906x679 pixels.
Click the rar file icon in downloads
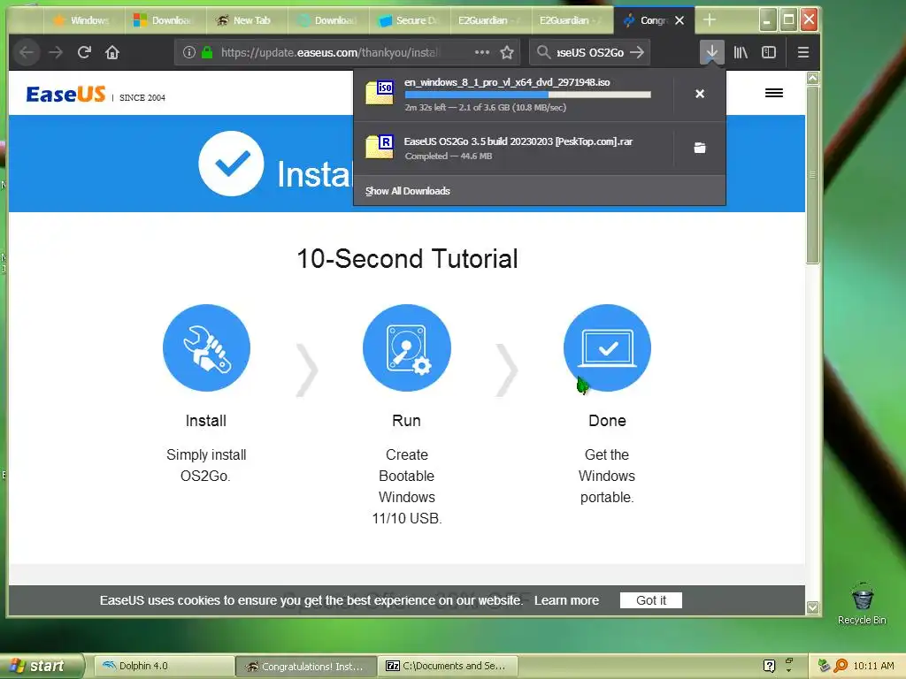pos(380,147)
